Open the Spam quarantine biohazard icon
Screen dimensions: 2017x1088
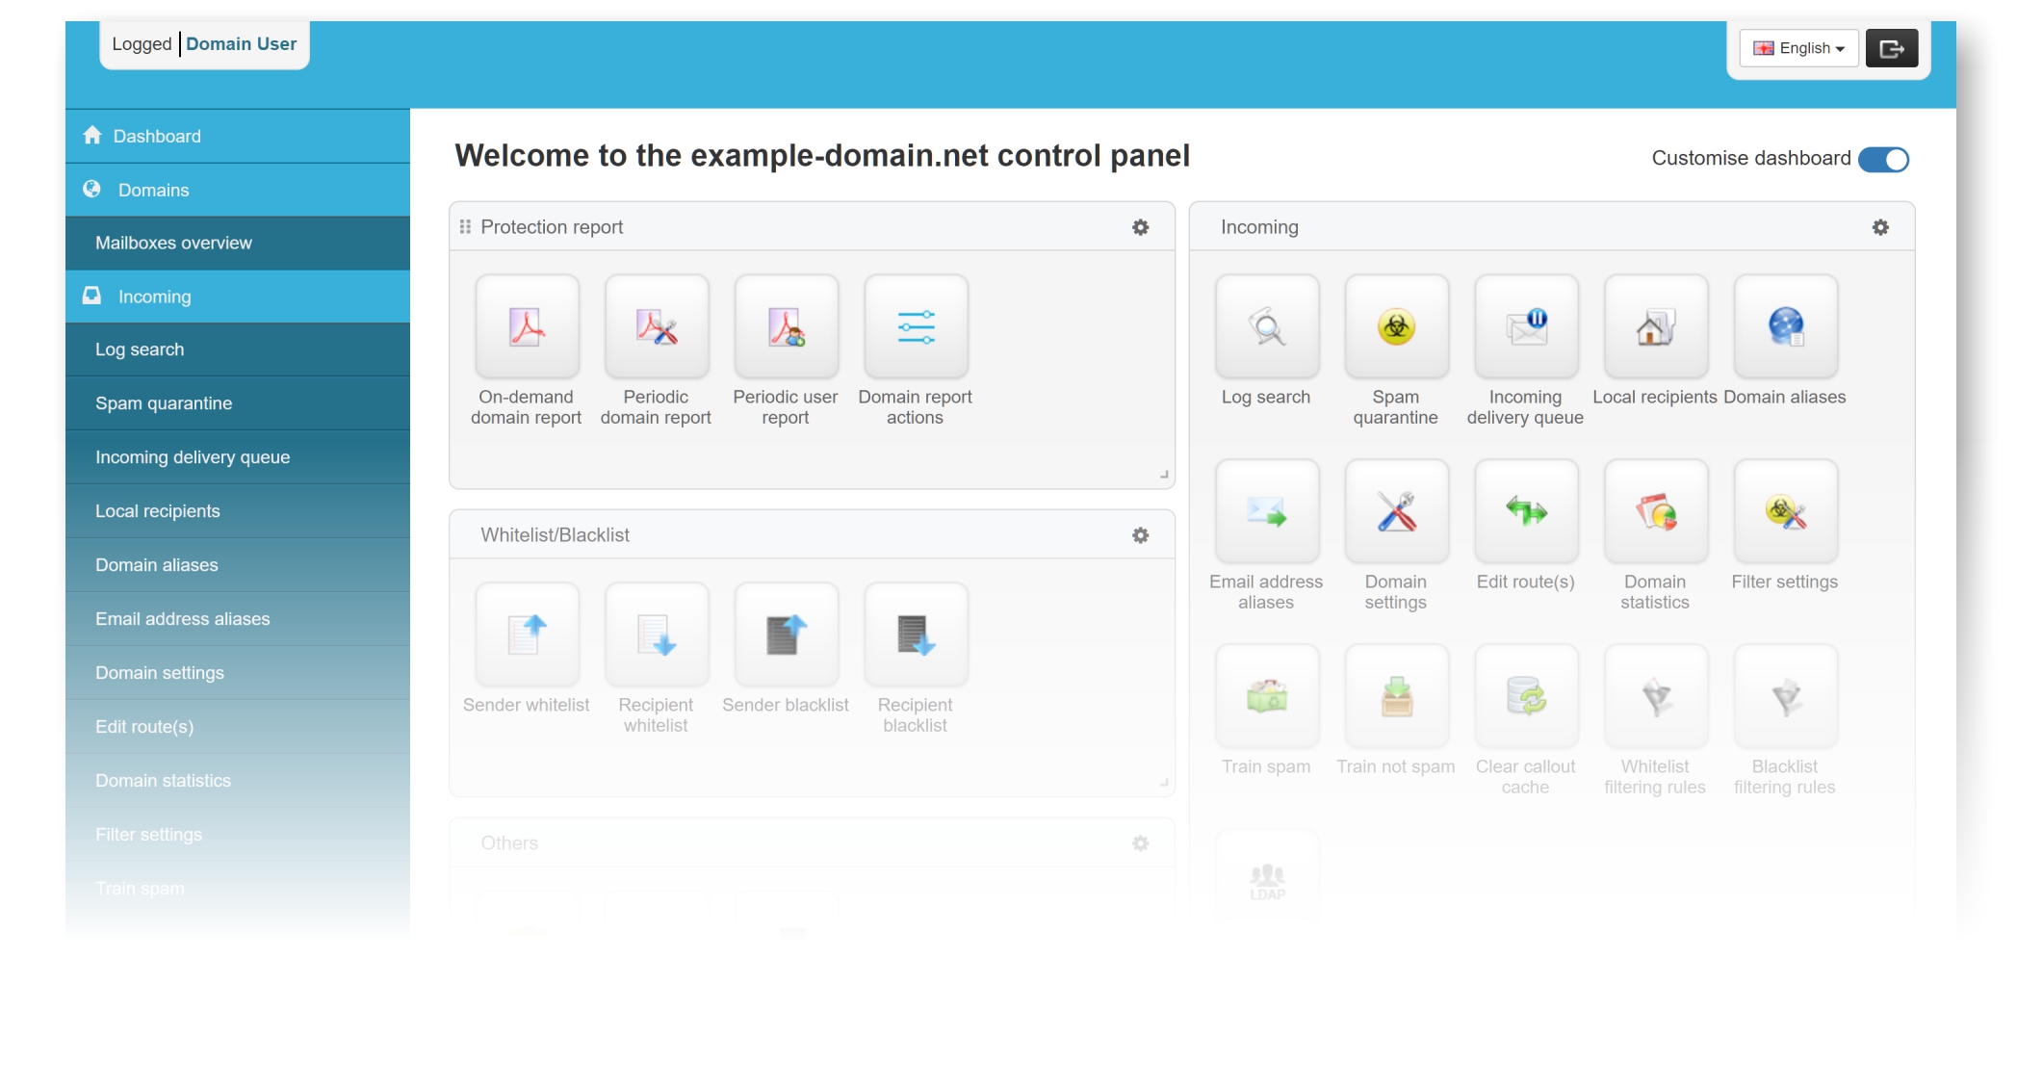(x=1396, y=327)
